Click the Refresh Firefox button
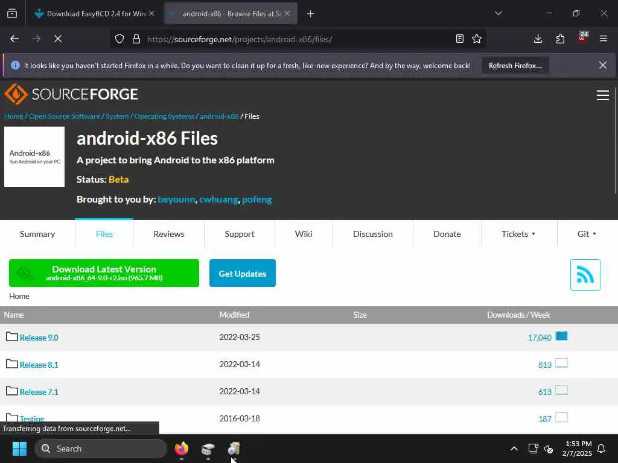 point(515,65)
